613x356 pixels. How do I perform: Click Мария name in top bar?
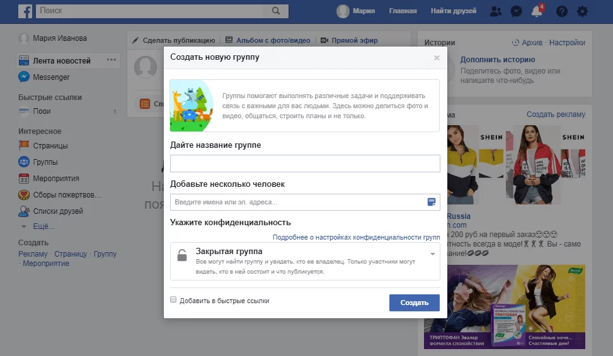click(364, 11)
